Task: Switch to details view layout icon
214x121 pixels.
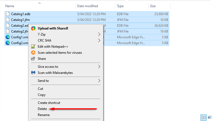Action: coord(204,117)
